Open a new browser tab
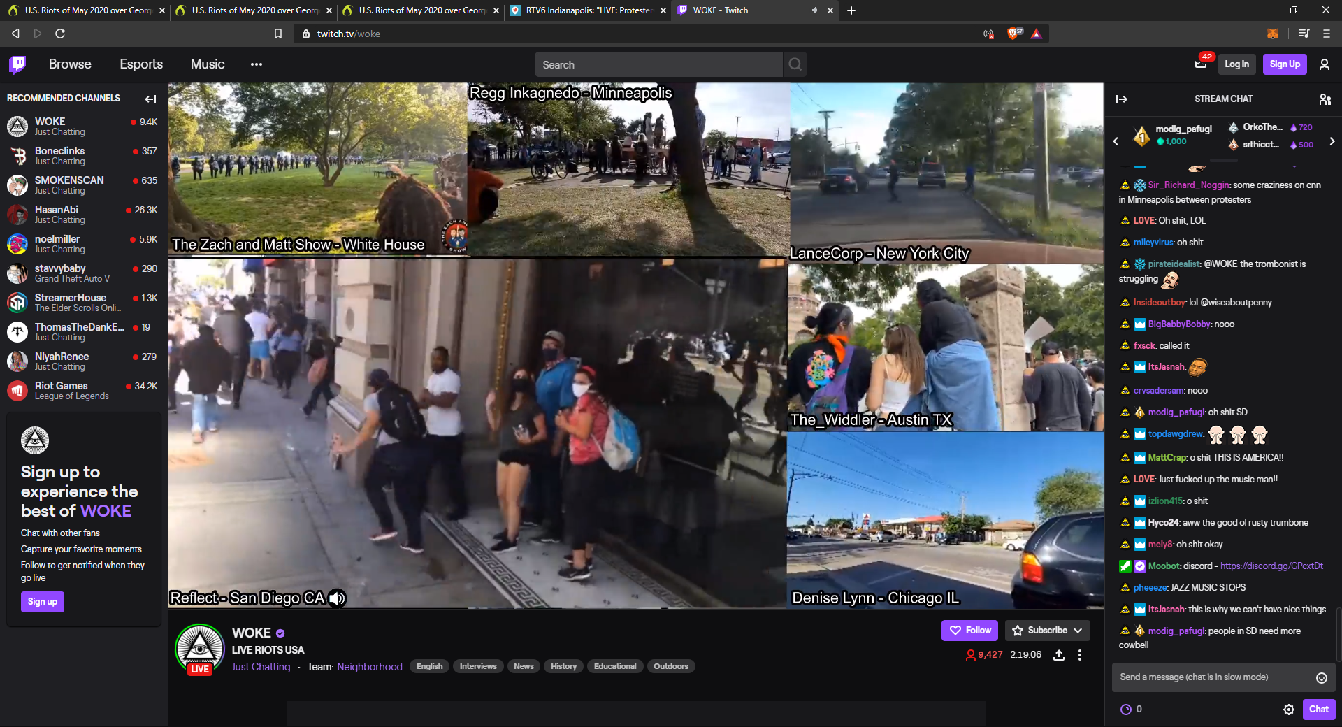This screenshot has height=727, width=1342. tap(851, 10)
